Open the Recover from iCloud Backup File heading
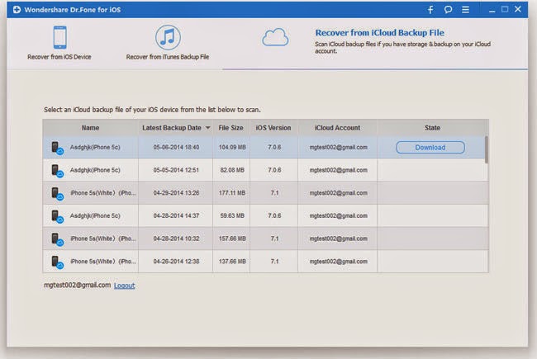The width and height of the screenshot is (537, 359). [379, 33]
